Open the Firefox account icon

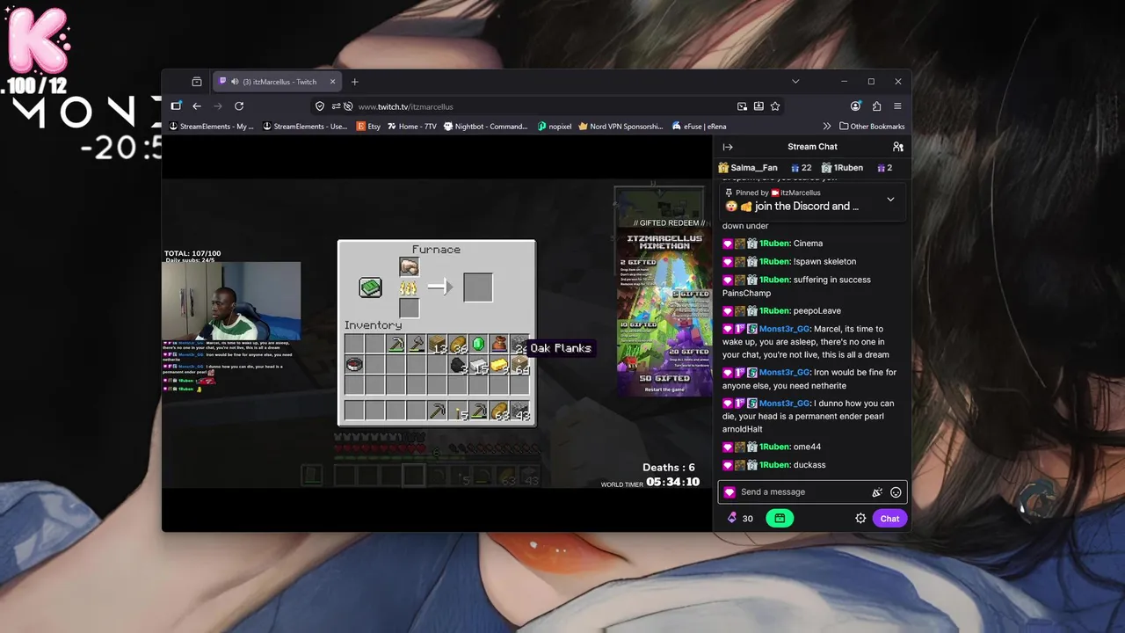pyautogui.click(x=855, y=106)
